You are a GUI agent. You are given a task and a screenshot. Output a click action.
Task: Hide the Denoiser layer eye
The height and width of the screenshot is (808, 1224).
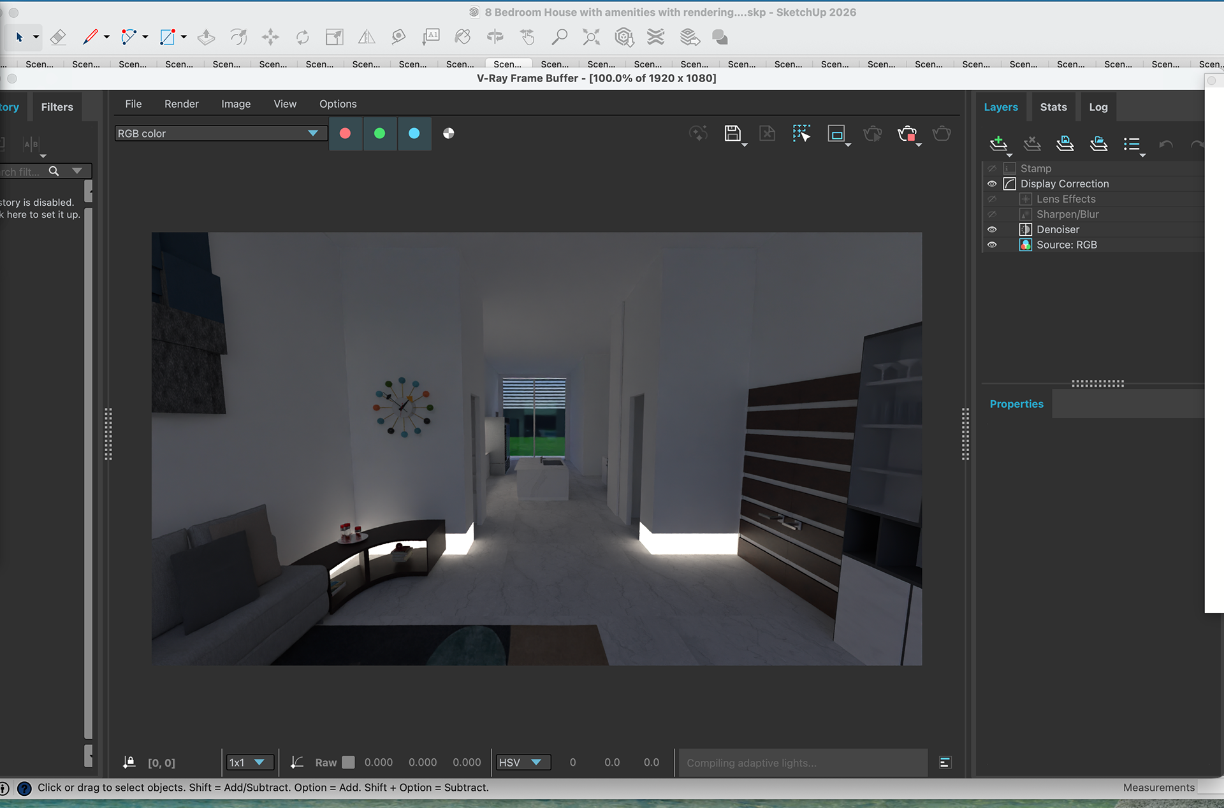pyautogui.click(x=992, y=229)
